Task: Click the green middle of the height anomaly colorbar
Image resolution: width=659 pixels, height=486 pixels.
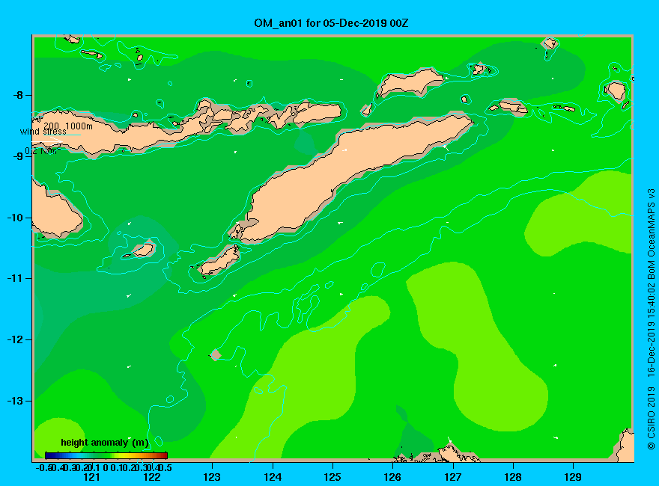Action: [106, 455]
